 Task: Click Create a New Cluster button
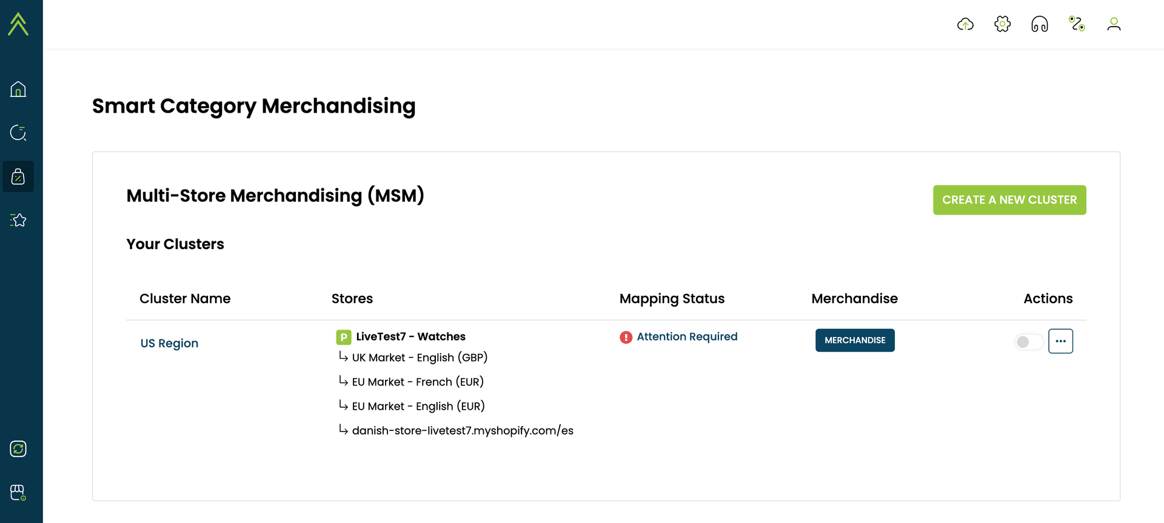pos(1009,200)
